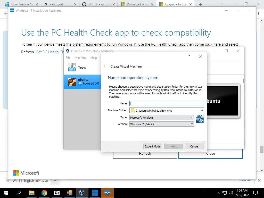Open the File menu in VirtualBox
264x198 pixels.
point(68,58)
